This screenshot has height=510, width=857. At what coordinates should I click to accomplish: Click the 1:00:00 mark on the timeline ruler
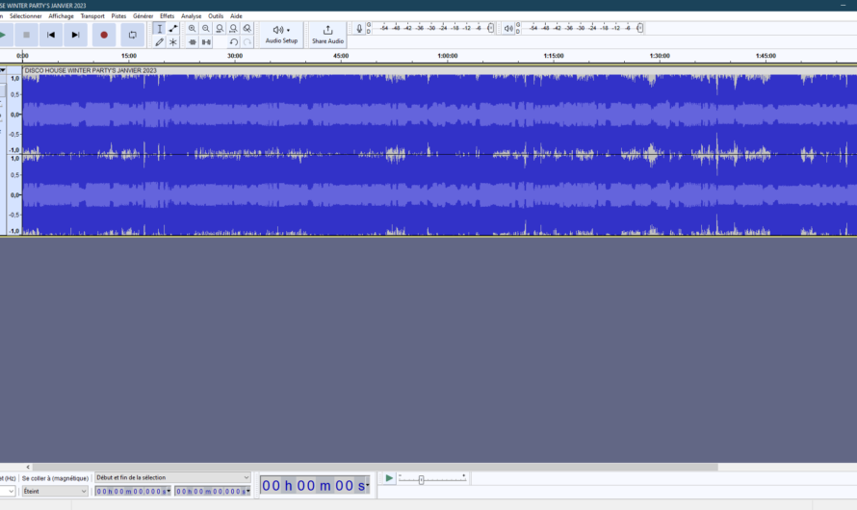448,56
